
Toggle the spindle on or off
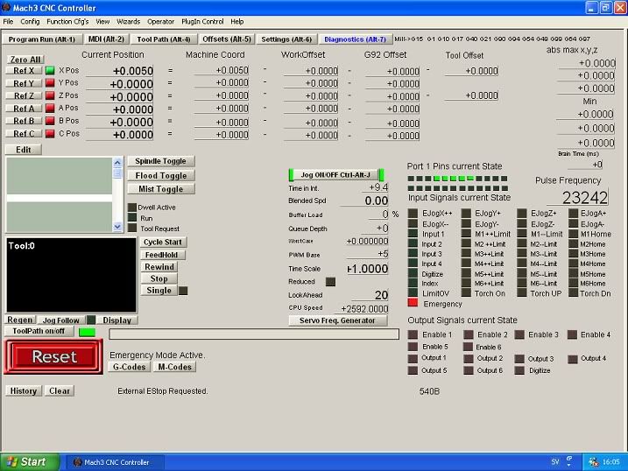coord(160,161)
